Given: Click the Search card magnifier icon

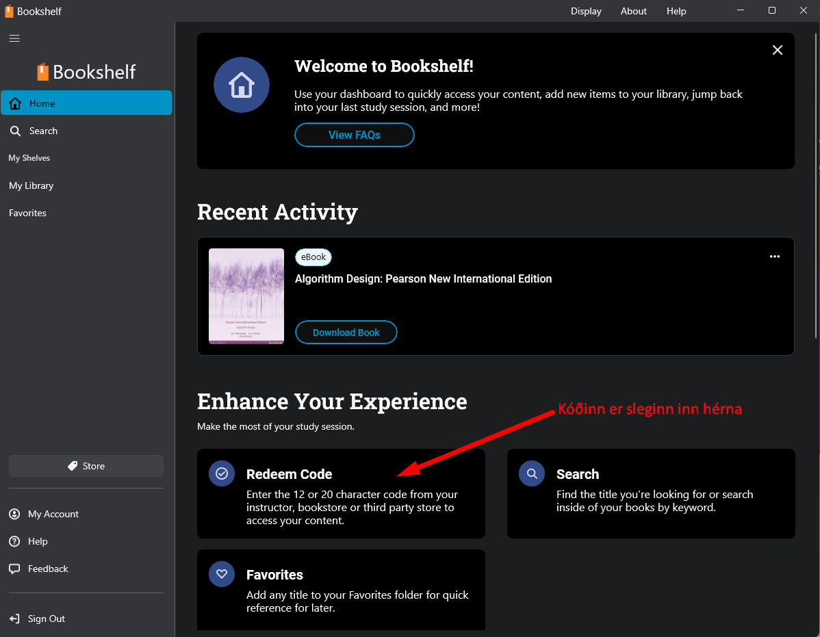Looking at the screenshot, I should [x=532, y=473].
